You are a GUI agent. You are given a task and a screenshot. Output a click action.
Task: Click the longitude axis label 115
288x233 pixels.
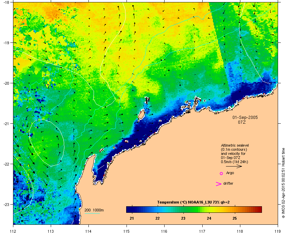pyautogui.click(x=127, y=231)
